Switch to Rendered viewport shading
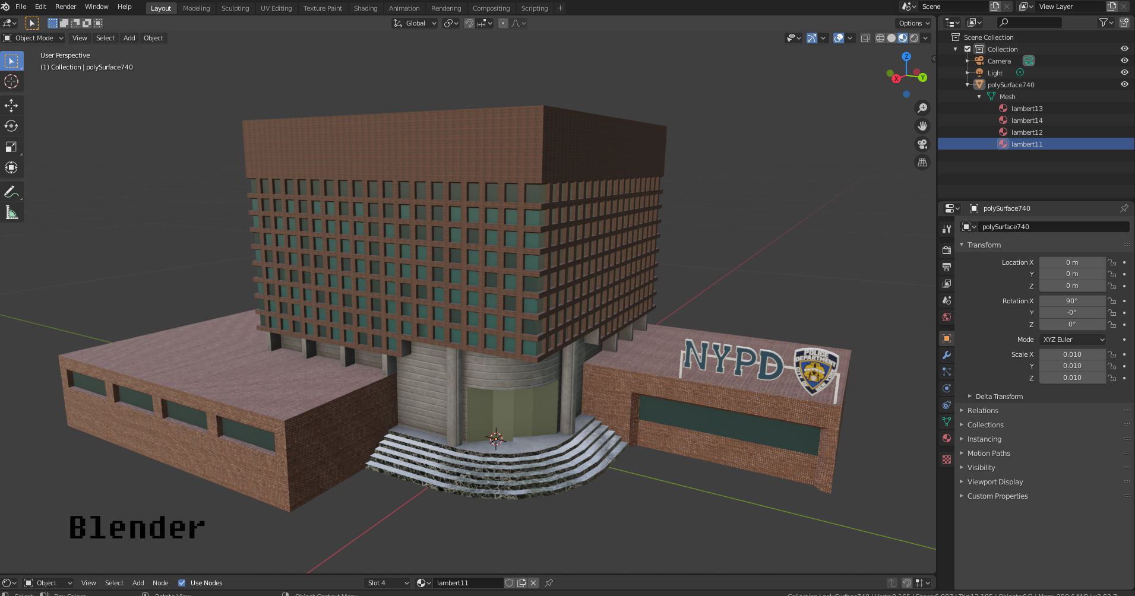 (914, 38)
